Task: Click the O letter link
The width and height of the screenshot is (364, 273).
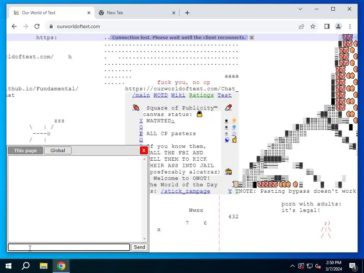Action: coord(141,127)
